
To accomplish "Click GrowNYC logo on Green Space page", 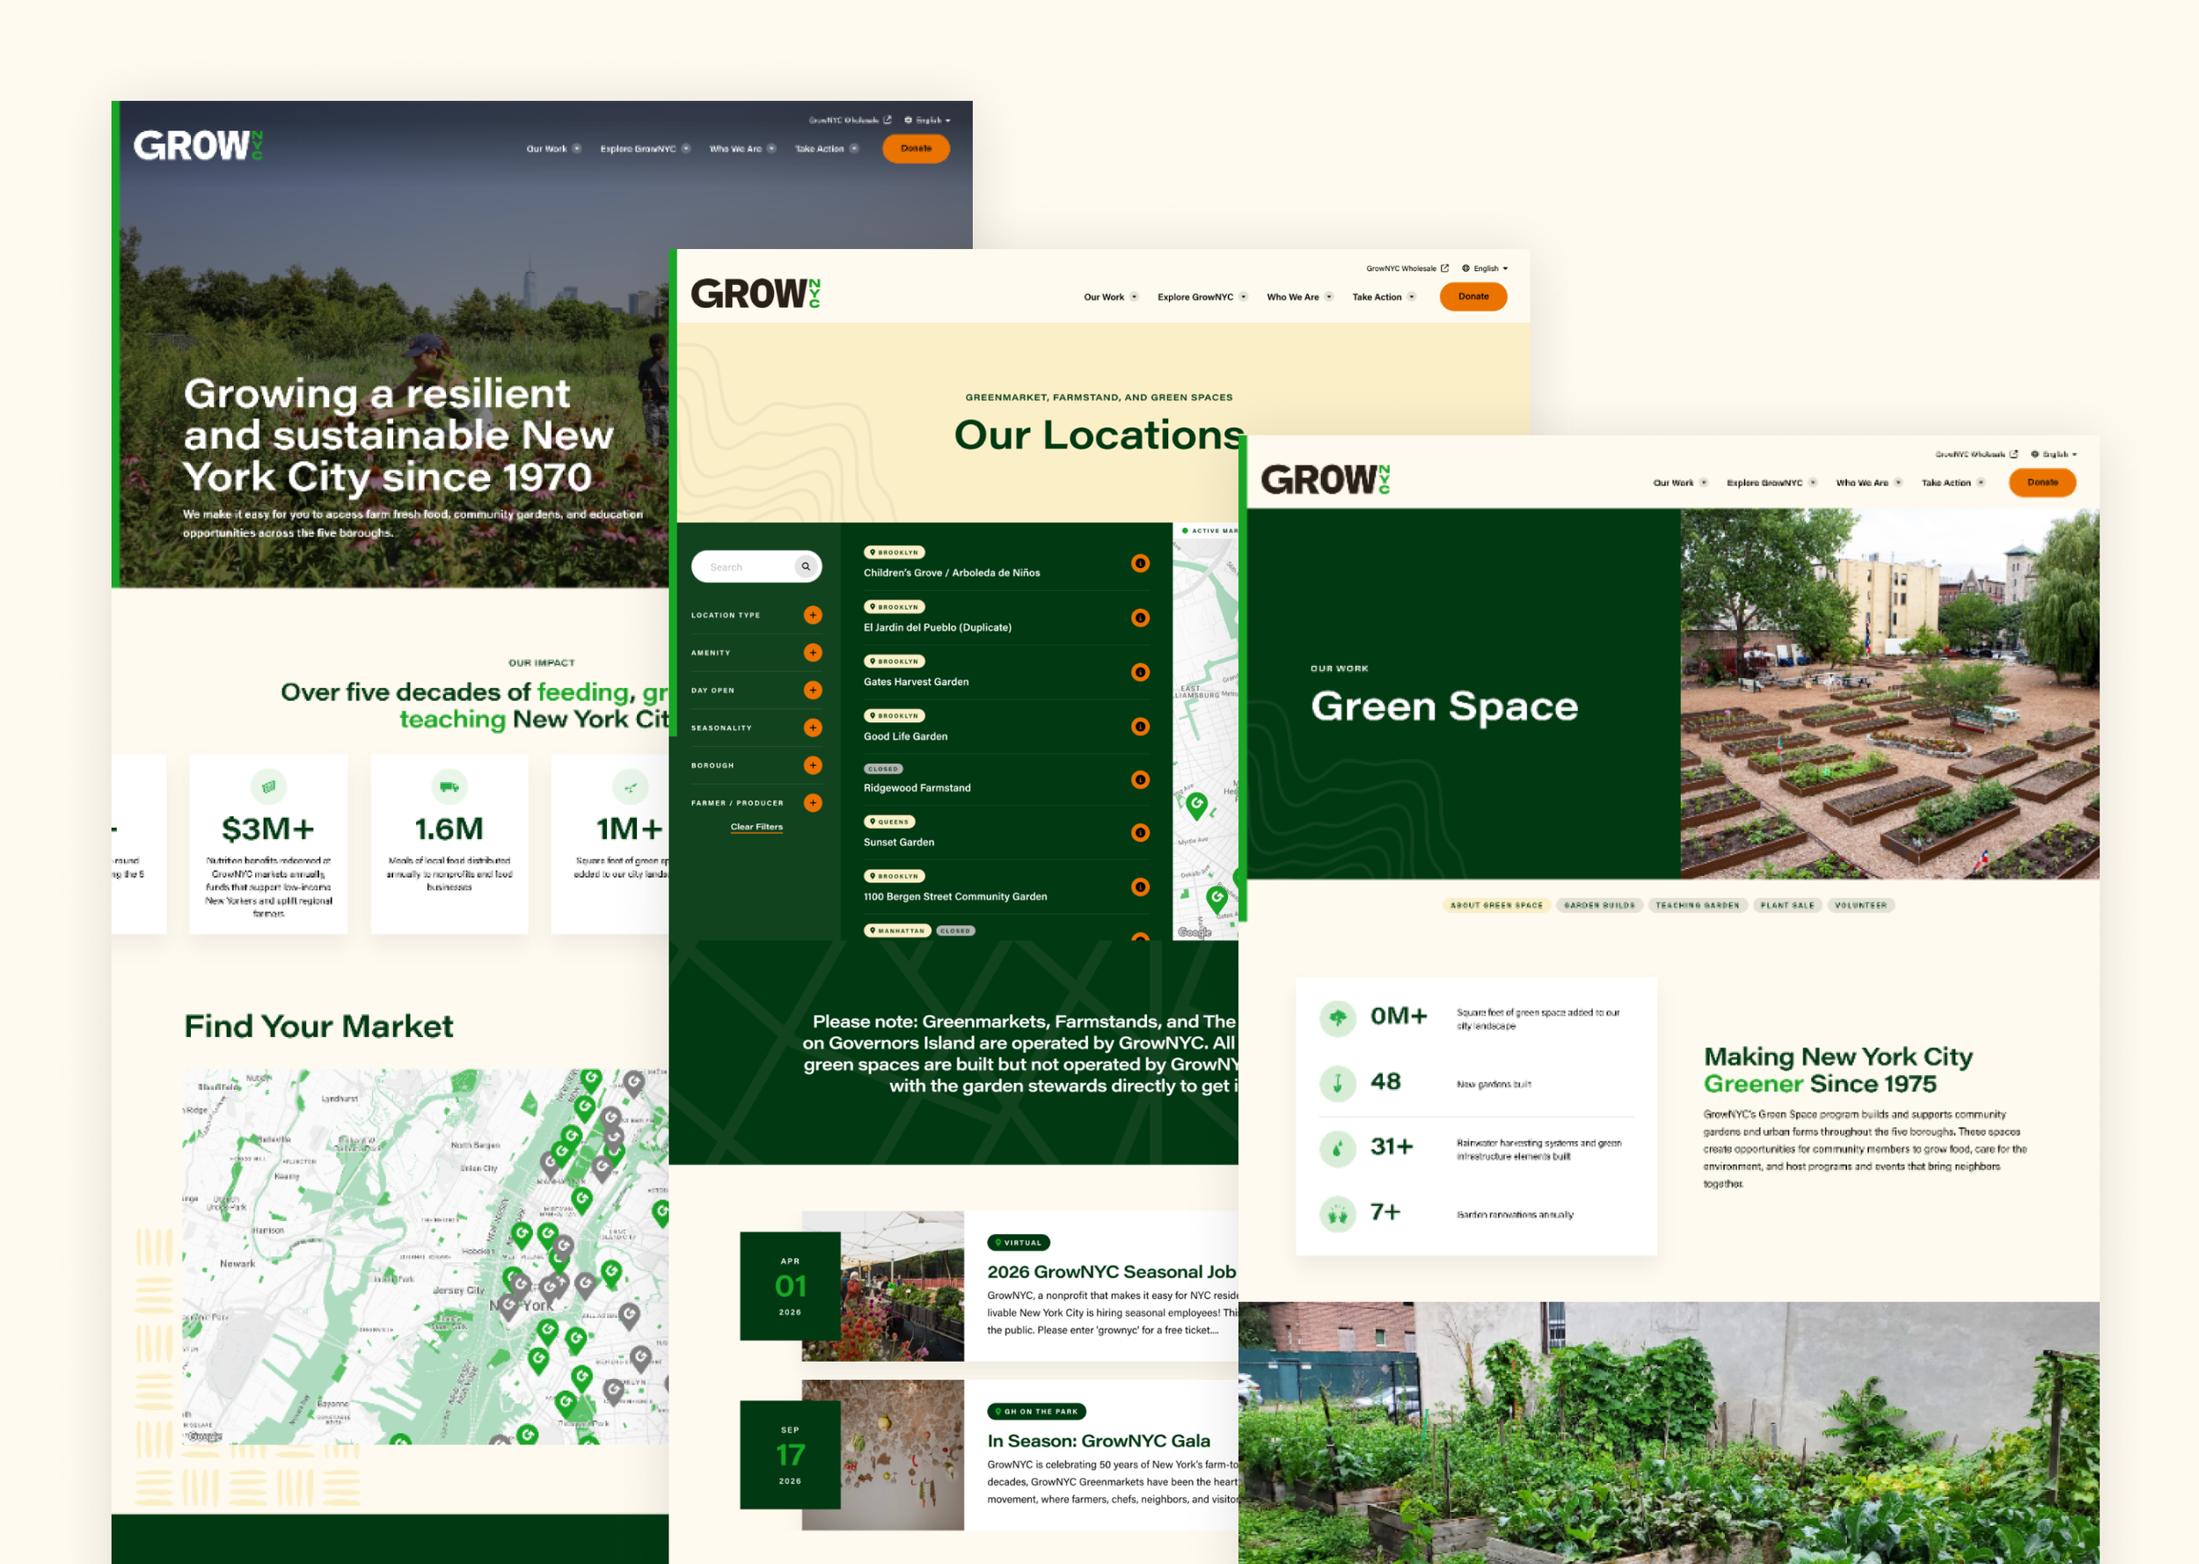I will click(x=1325, y=479).
